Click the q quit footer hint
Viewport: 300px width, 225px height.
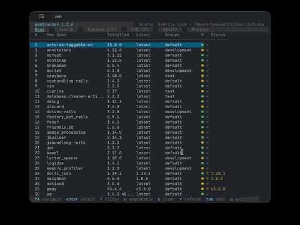point(237,199)
